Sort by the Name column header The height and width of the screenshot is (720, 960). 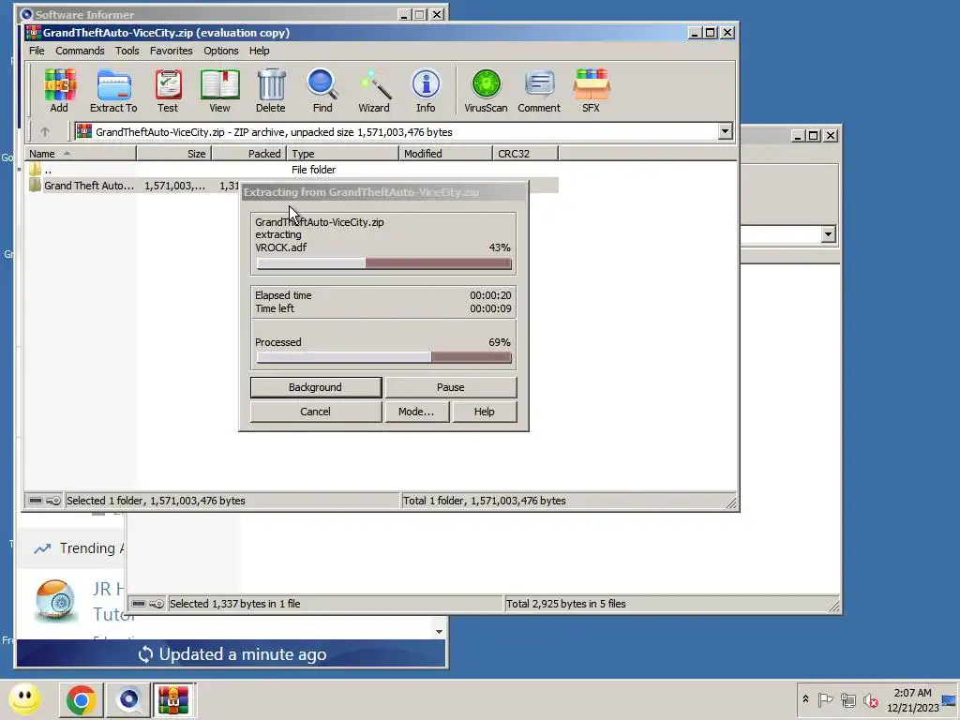pyautogui.click(x=81, y=154)
